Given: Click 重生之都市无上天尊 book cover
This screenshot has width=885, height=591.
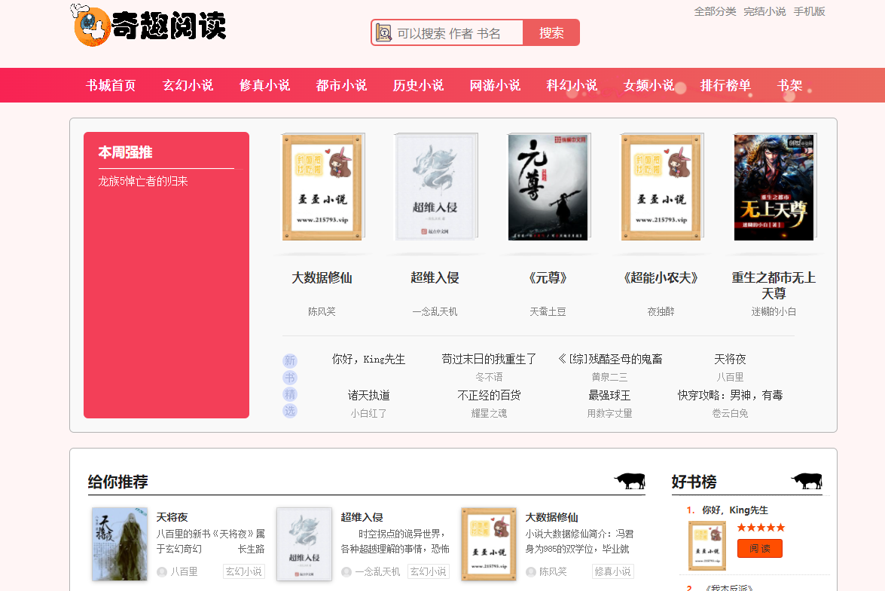Looking at the screenshot, I should (774, 187).
